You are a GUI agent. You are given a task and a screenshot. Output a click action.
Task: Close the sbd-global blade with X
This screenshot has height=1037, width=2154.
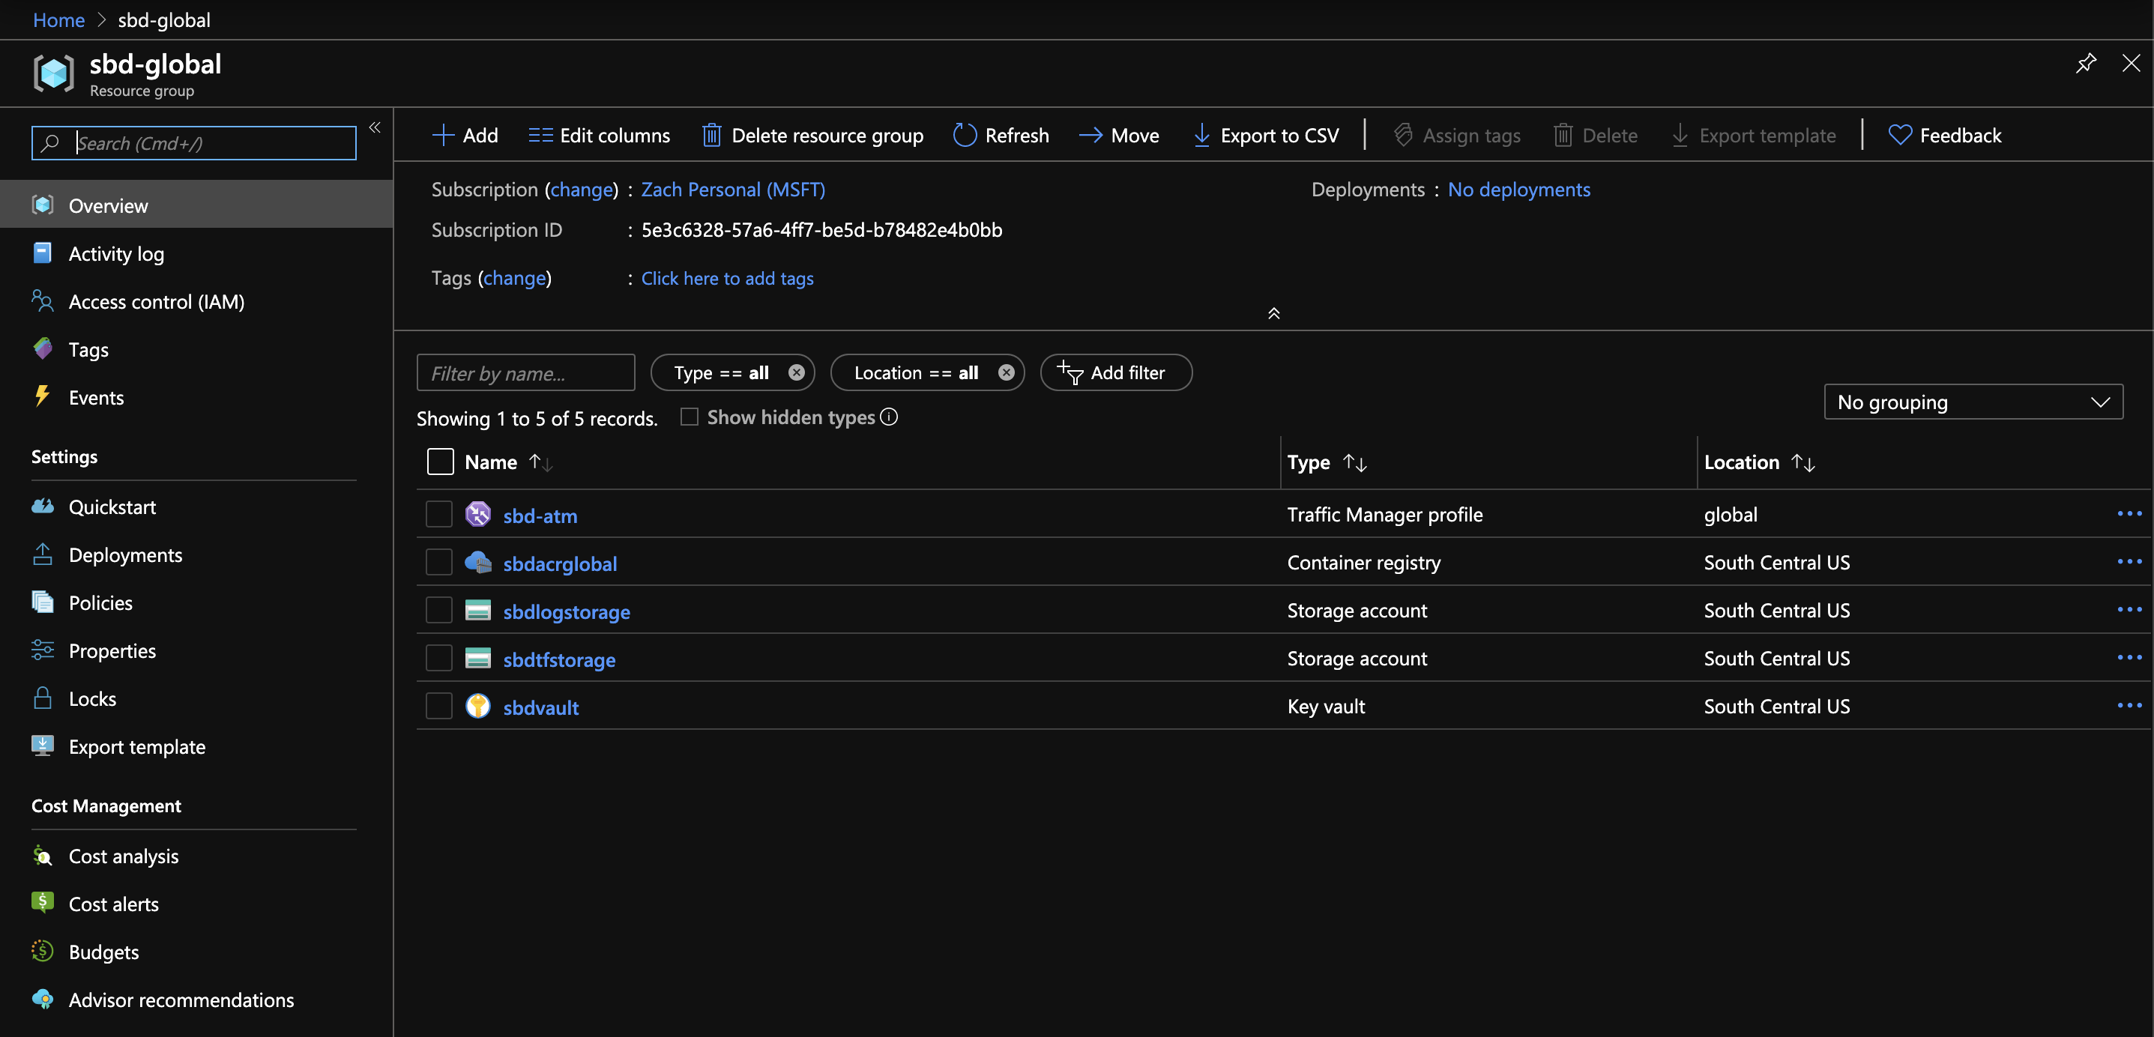[x=2131, y=63]
